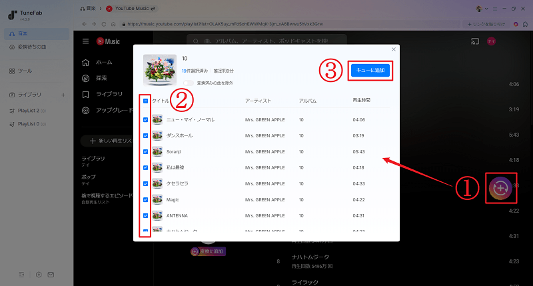Click the 変換に追加 button below the dialog
This screenshot has width=533, height=286.
coord(208,251)
